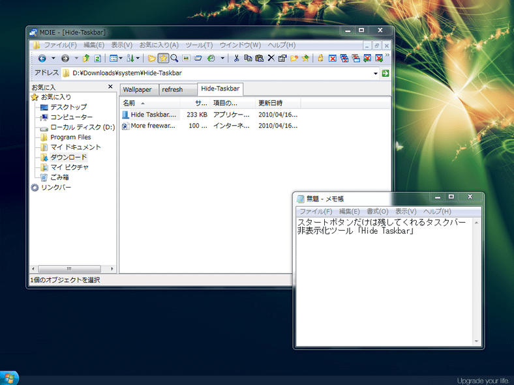This screenshot has height=385, width=514.
Task: Close all tabs icon
Action: click(344, 58)
